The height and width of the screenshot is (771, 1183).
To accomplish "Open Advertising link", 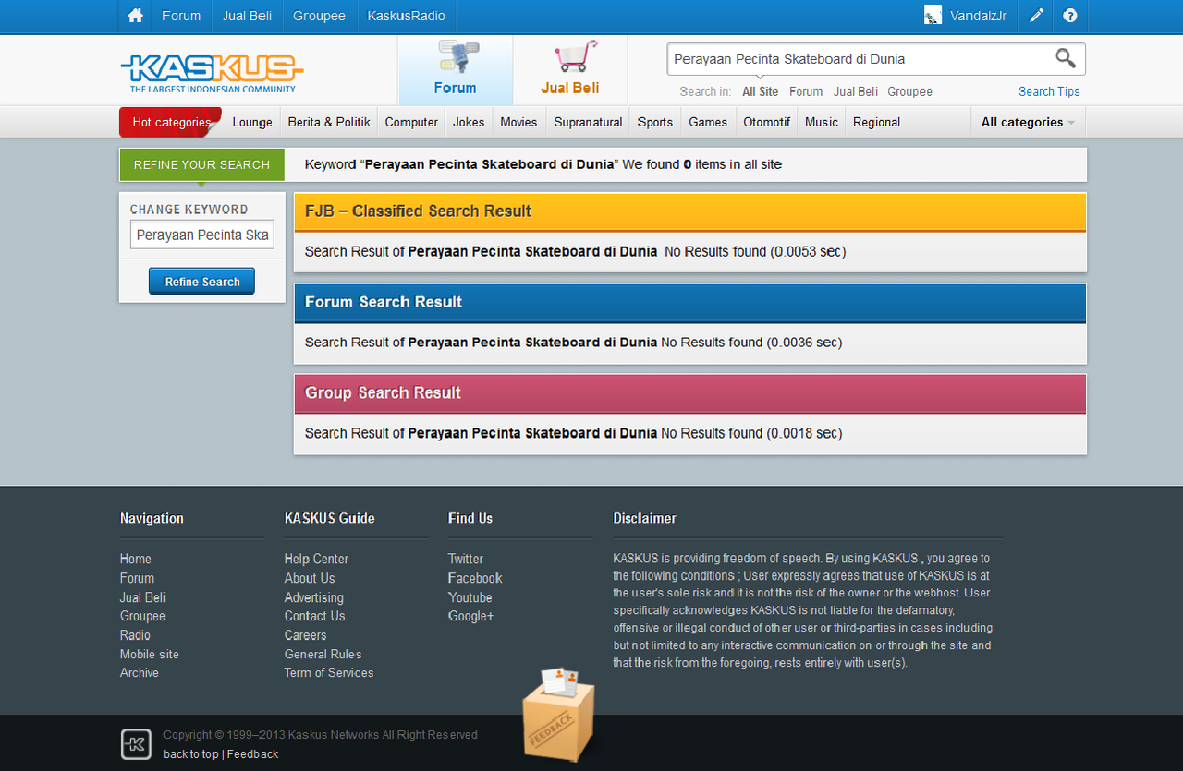I will click(x=314, y=597).
